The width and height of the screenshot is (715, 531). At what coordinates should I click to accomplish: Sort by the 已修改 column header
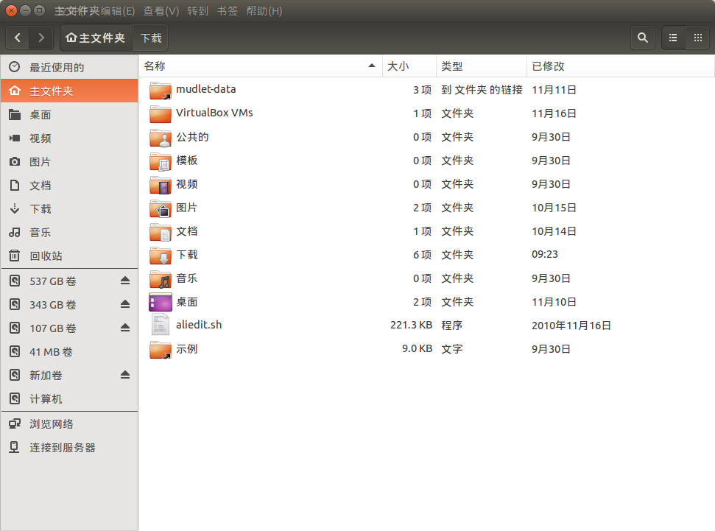(x=620, y=66)
